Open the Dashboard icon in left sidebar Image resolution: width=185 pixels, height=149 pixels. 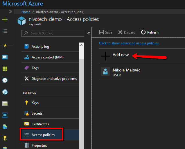point(5,57)
